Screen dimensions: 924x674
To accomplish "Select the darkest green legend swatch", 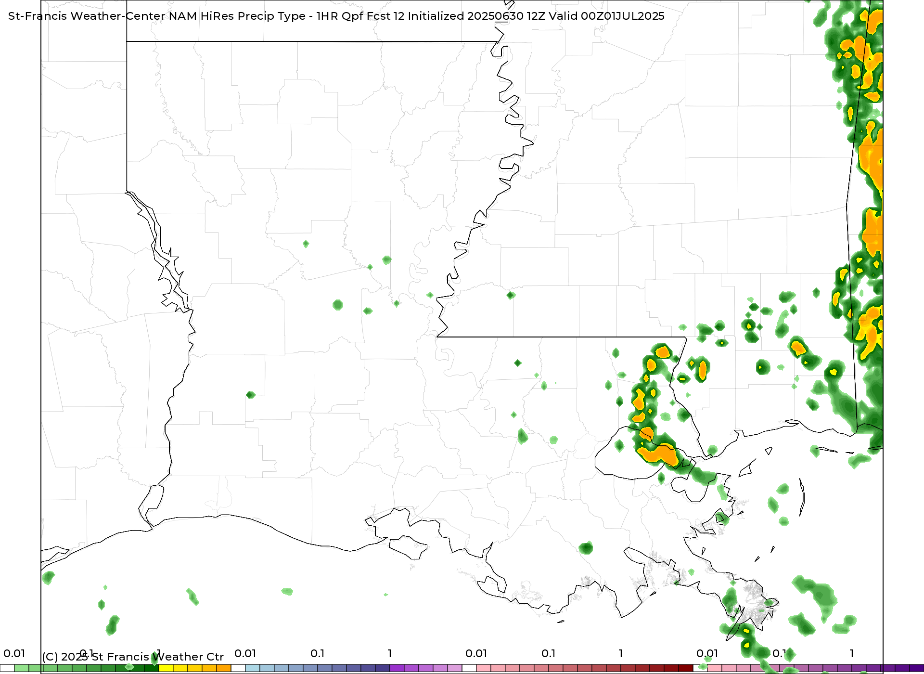I will [152, 668].
